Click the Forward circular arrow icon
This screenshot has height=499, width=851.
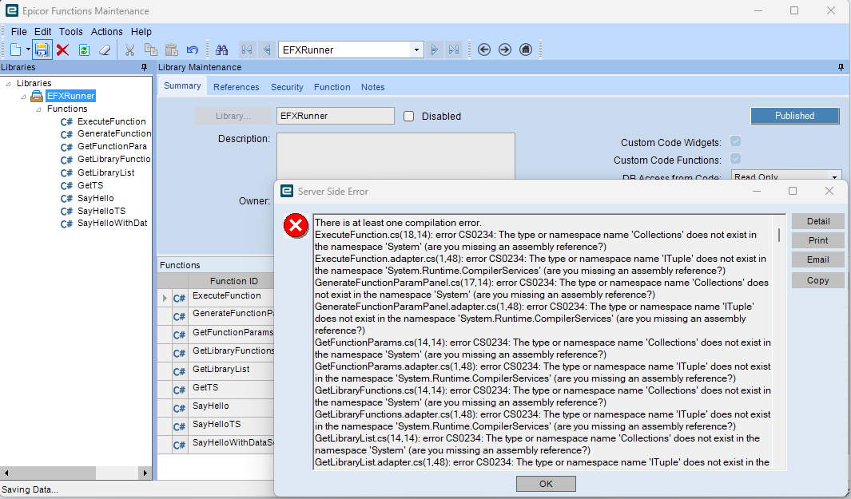[x=505, y=50]
